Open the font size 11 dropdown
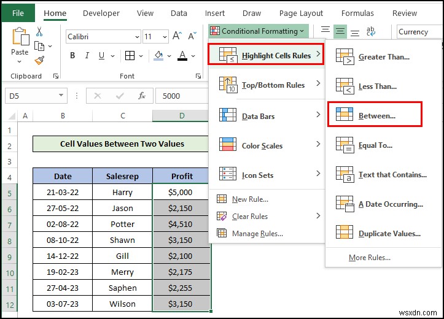Viewport: 444px width, 319px height. coord(165,37)
